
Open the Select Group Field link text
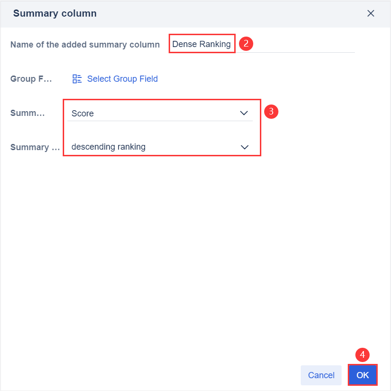tap(122, 79)
